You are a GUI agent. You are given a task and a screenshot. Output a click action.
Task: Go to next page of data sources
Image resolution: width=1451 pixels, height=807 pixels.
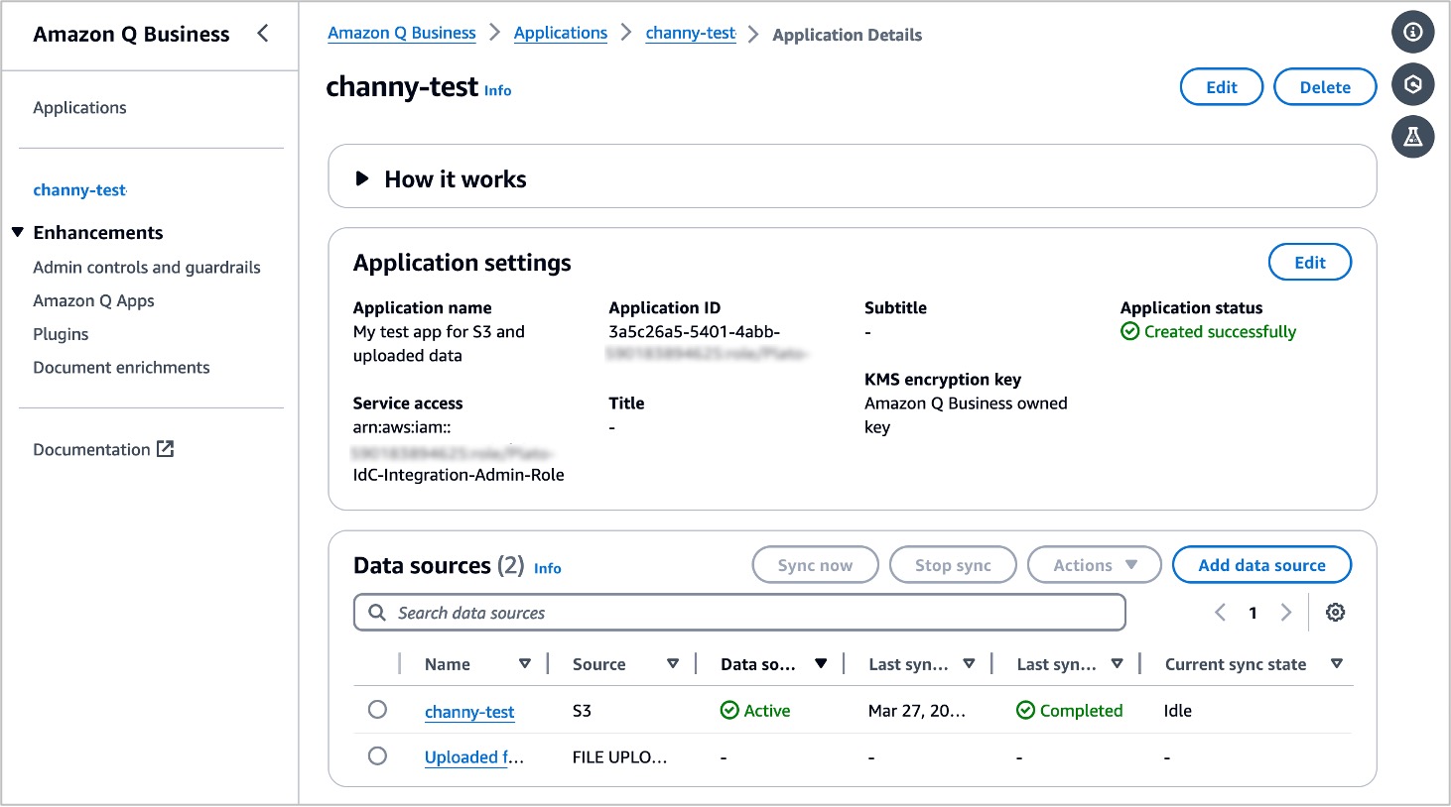[1286, 613]
